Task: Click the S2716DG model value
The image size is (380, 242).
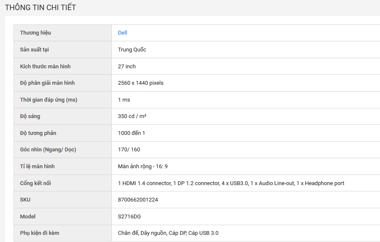Action: point(129,217)
